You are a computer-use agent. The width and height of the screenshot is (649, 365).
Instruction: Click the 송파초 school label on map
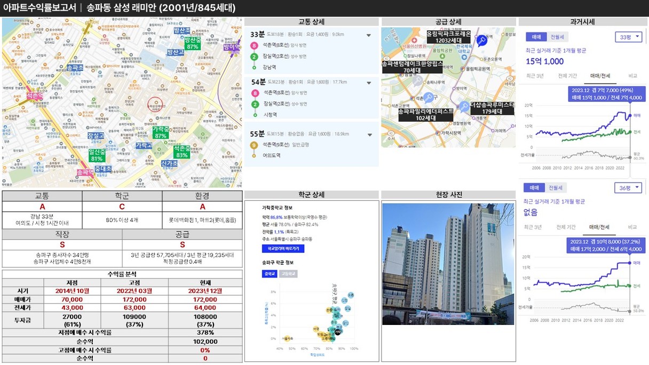[75, 68]
